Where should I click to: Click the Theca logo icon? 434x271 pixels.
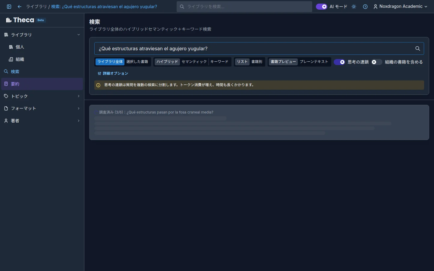pos(8,20)
